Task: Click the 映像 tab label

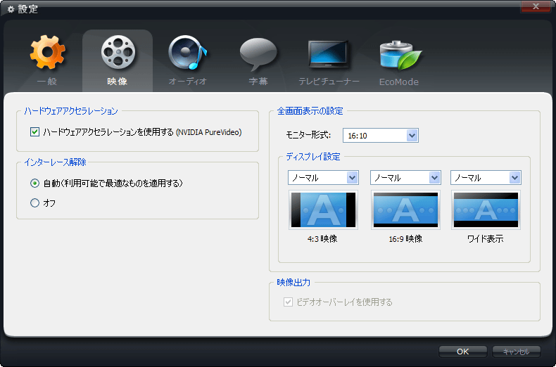Action: pos(118,82)
